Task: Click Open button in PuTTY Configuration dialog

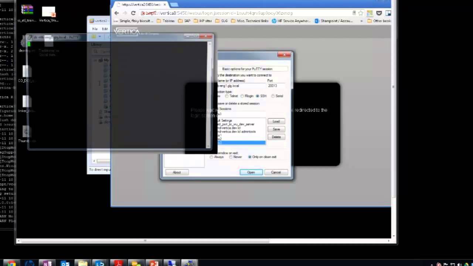Action: pyautogui.click(x=251, y=172)
